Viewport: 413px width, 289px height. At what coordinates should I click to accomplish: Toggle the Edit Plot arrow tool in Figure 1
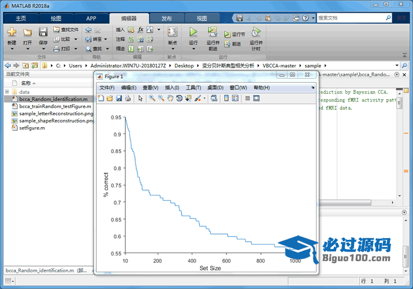[140, 98]
